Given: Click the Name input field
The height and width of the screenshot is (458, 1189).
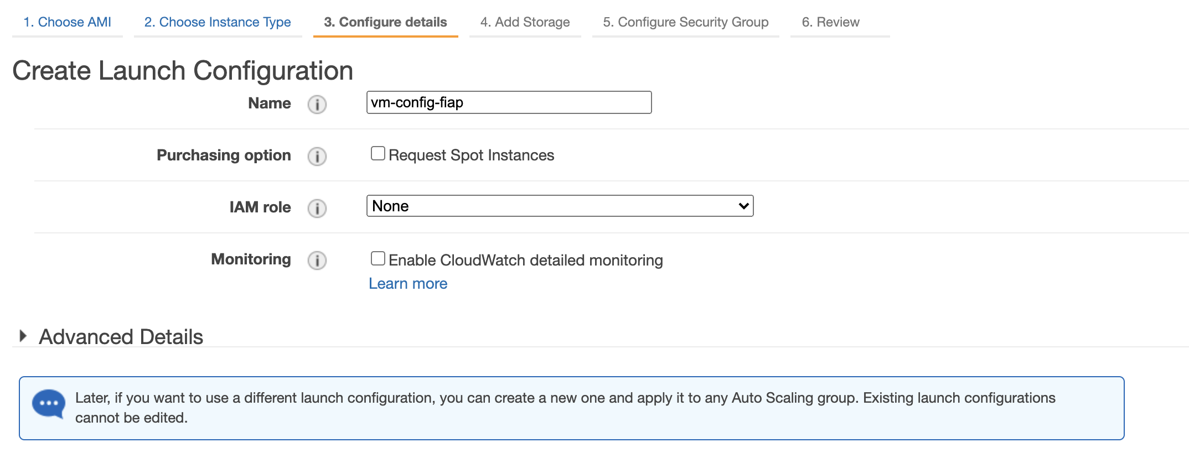Looking at the screenshot, I should [x=508, y=102].
